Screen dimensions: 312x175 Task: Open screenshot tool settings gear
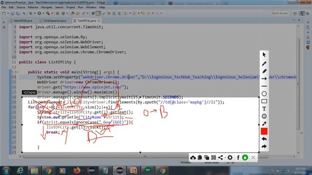click(230, 157)
